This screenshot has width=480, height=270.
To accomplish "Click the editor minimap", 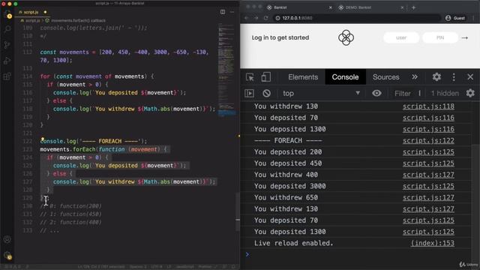I will pos(226,70).
